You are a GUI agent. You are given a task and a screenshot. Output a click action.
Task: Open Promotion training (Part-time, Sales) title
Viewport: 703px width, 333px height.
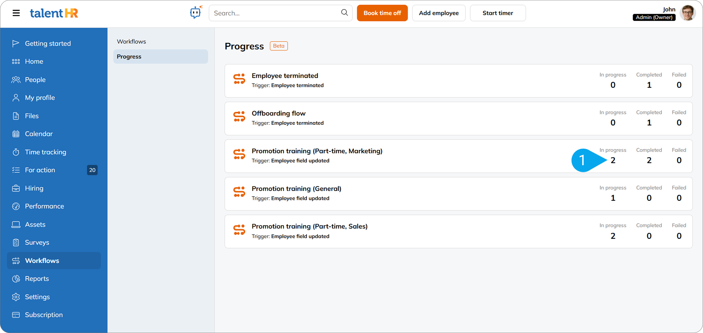pyautogui.click(x=309, y=226)
